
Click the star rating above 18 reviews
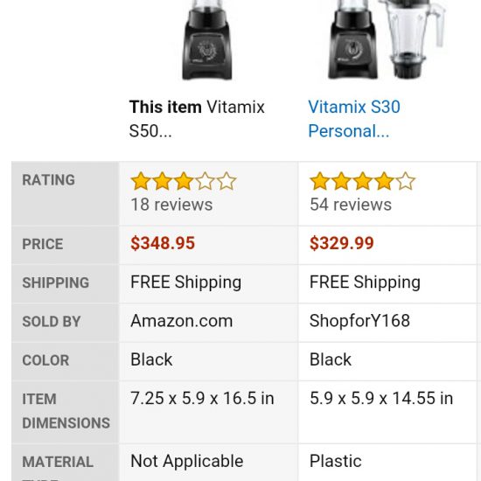click(184, 181)
